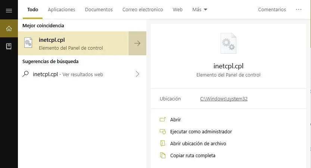Open three-dots more options menu
The width and height of the screenshot is (311, 168).
pos(299,10)
